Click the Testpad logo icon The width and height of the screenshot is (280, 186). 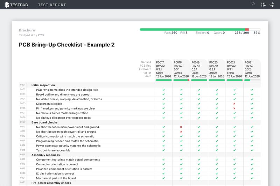click(x=7, y=5)
